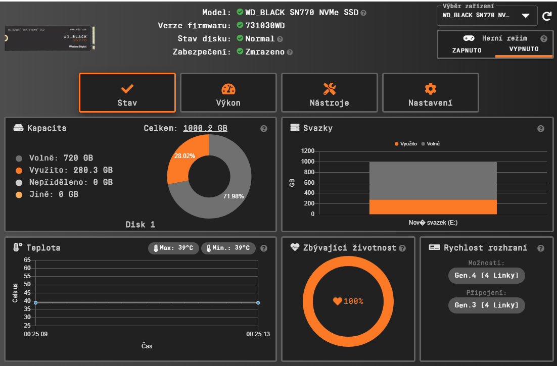Click the temperature point at 00:25:13
Screen dimensions: 557x366
(x=258, y=303)
